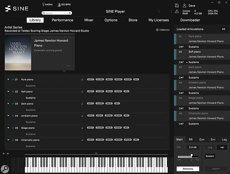The width and height of the screenshot is (230, 174).
Task: Toggle BACK mic on Stage piano
Action: (x=109, y=128)
